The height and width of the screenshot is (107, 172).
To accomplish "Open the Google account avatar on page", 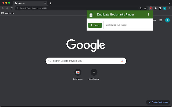I will (167, 20).
